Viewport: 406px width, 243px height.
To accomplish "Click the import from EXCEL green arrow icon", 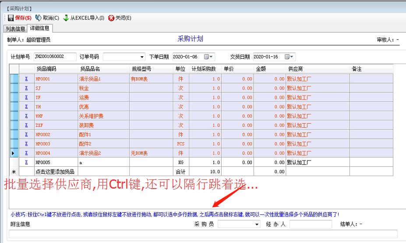I will (x=66, y=18).
